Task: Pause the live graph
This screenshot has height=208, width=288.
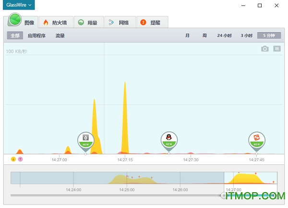Action: [277, 49]
